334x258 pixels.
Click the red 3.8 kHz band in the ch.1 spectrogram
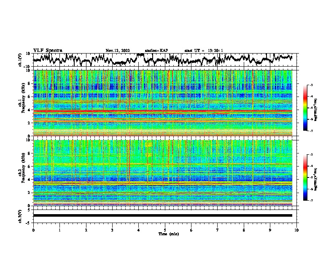click(162, 111)
